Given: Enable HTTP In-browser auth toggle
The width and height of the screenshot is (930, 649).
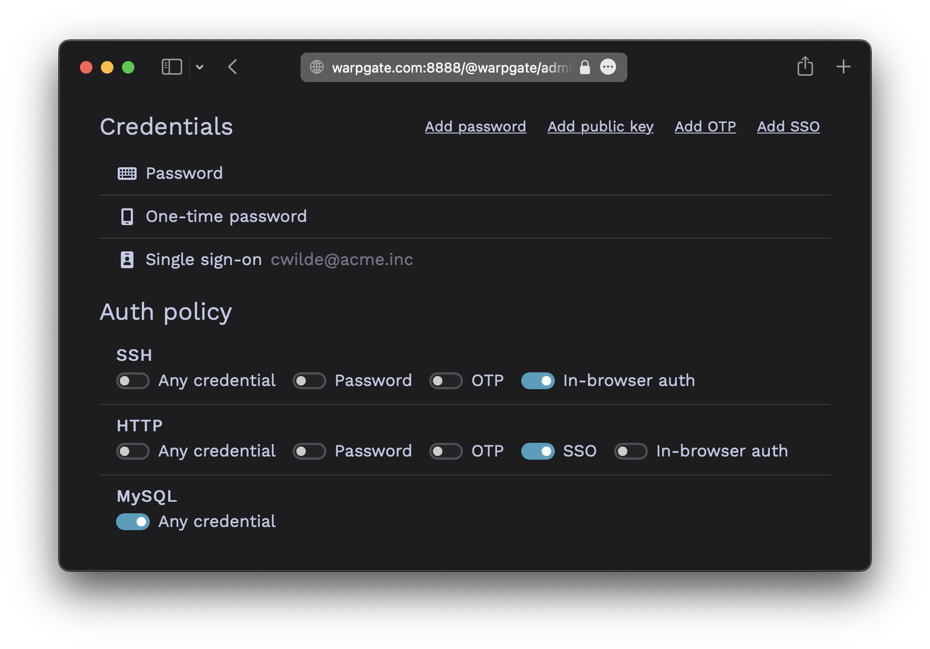Looking at the screenshot, I should click(x=631, y=451).
